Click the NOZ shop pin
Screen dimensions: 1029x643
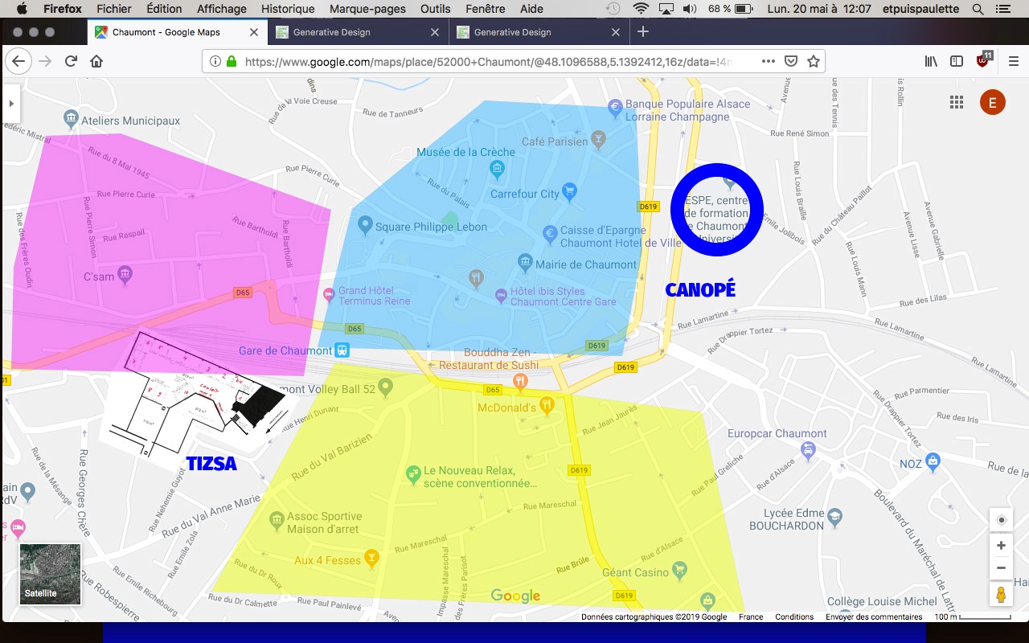[x=933, y=461]
